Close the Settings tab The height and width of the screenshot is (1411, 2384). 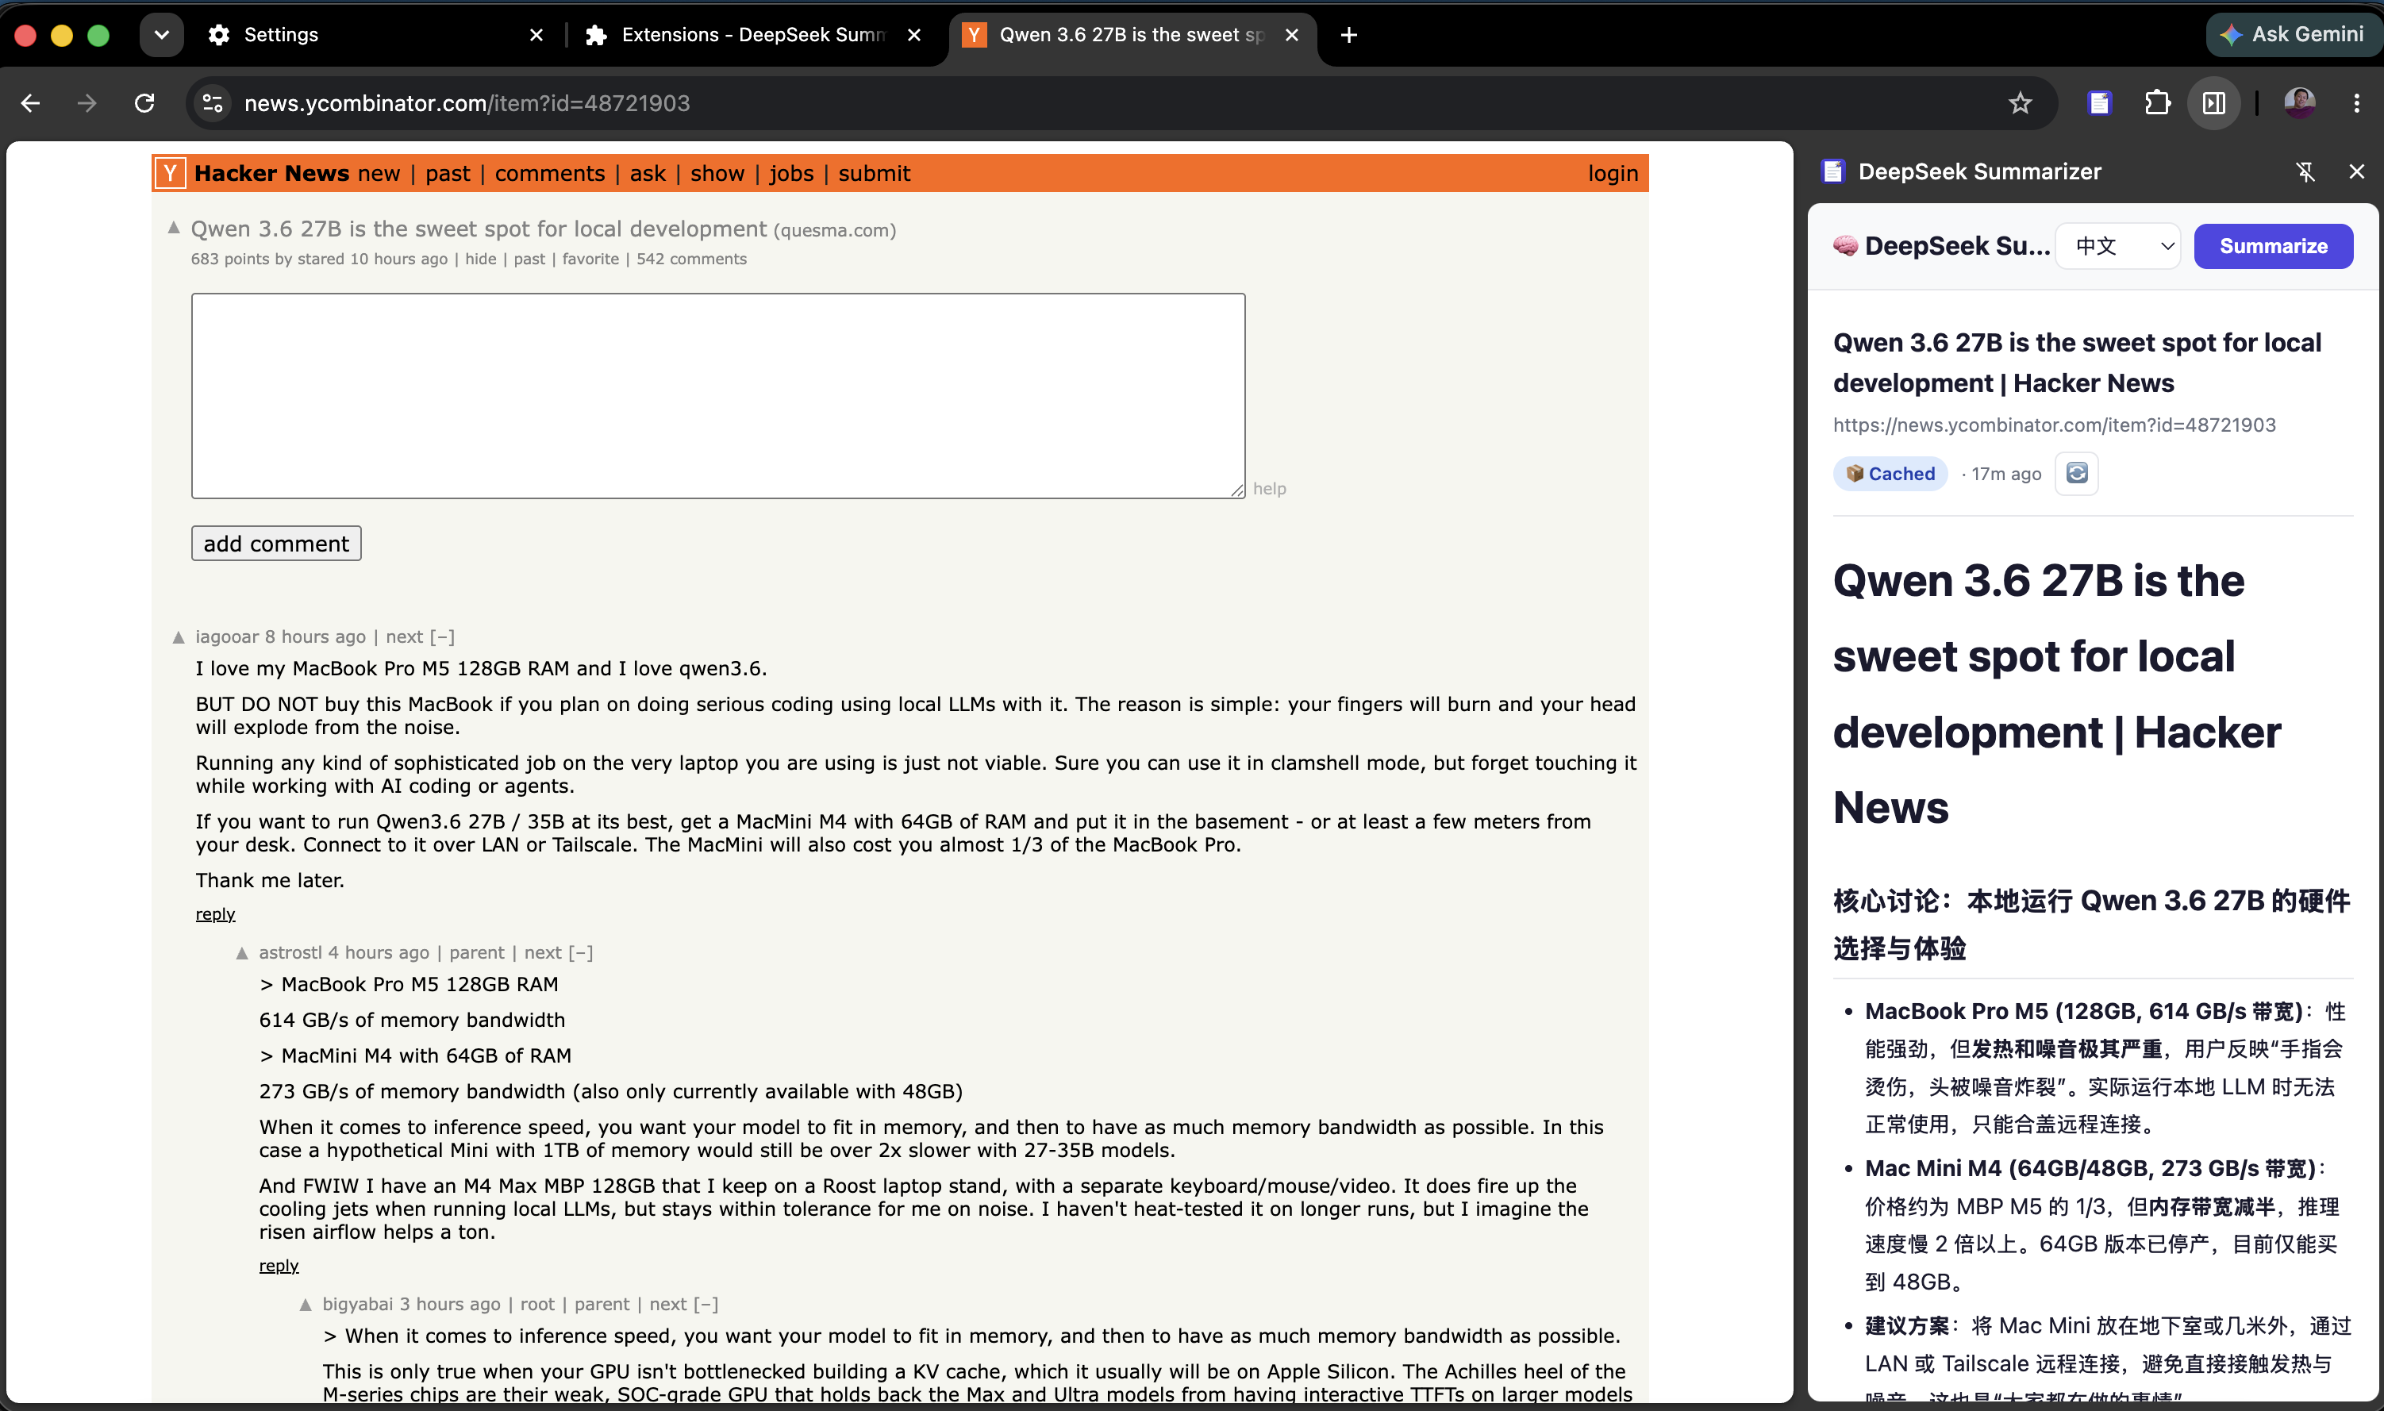coord(536,35)
